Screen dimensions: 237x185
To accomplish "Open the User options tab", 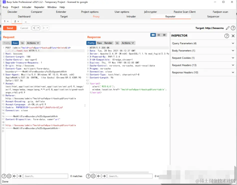I will [122, 12].
